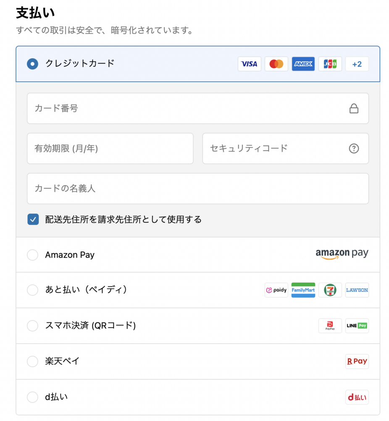The height and width of the screenshot is (421, 389).
Task: Click the LINE Pay logo icon
Action: point(357,326)
